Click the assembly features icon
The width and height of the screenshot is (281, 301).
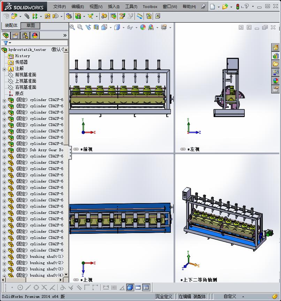click(78, 16)
